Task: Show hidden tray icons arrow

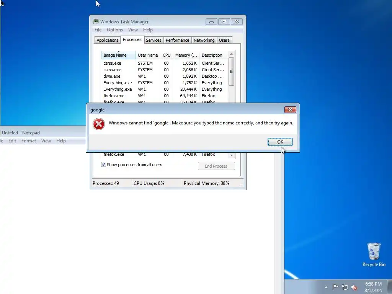Action: point(326,287)
